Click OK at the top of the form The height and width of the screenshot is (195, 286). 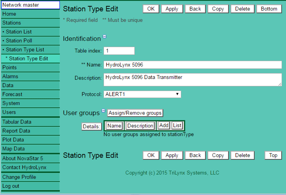coord(151,9)
